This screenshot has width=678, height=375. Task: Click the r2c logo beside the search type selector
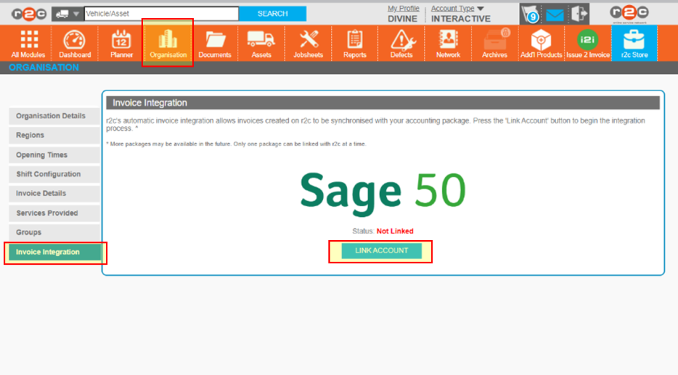(28, 14)
